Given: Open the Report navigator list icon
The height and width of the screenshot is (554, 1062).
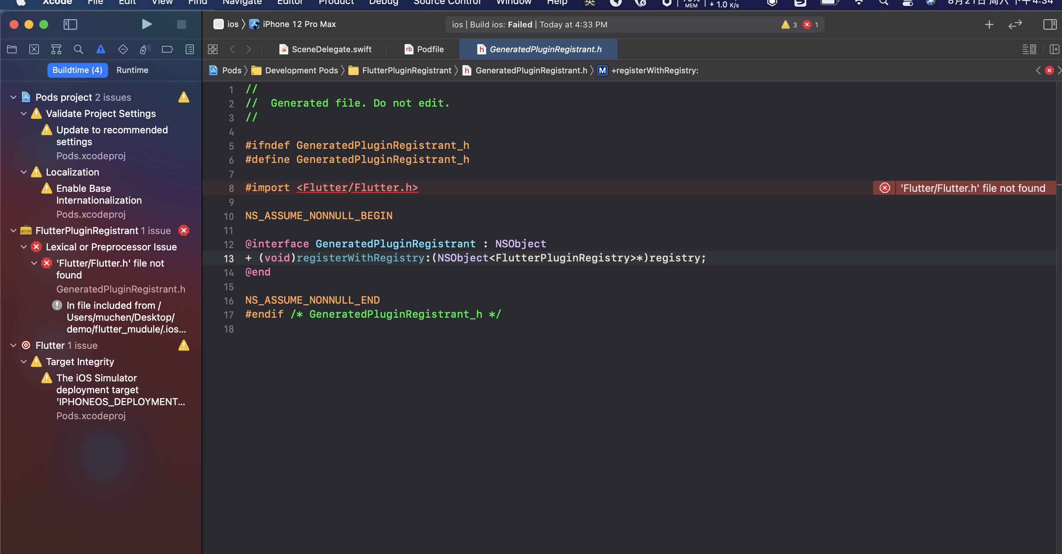Looking at the screenshot, I should click(189, 49).
